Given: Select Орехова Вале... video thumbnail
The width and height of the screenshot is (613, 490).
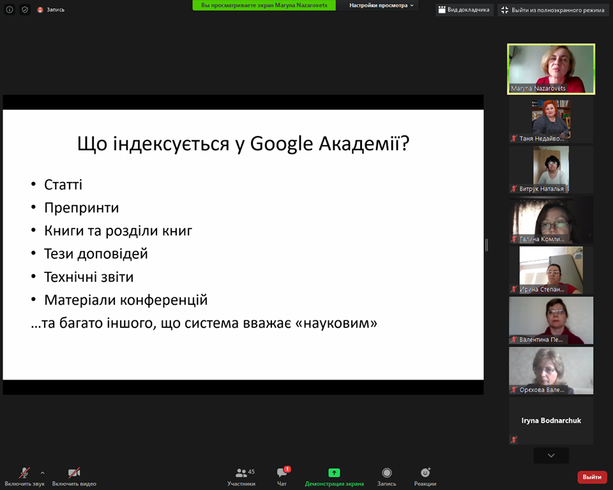Looking at the screenshot, I should 551,371.
